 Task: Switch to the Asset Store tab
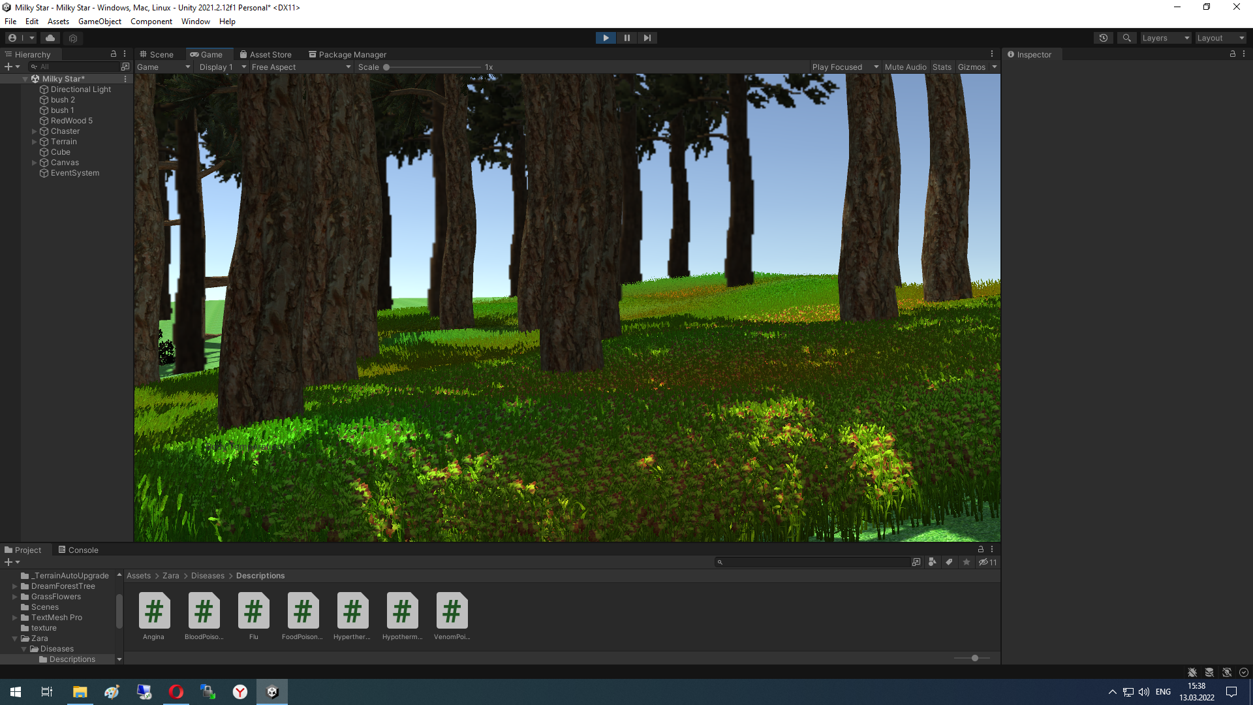(266, 55)
